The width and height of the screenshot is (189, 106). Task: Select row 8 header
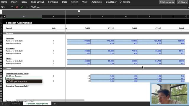[1, 41]
